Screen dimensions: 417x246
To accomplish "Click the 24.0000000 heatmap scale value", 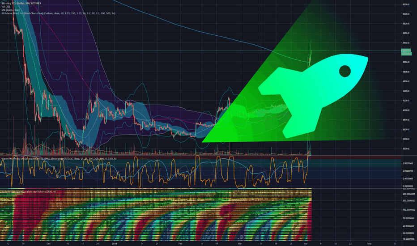I will click(x=408, y=233).
